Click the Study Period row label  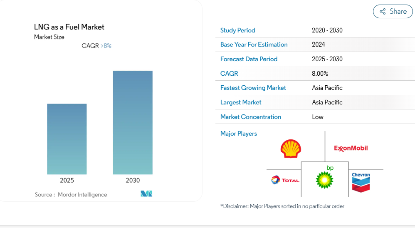click(238, 30)
